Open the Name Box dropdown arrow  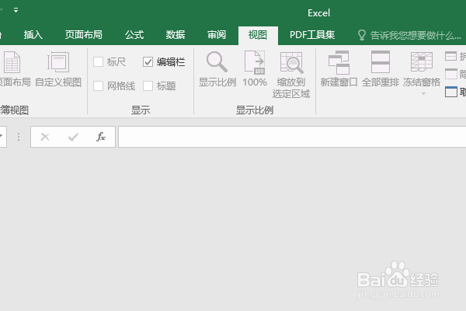coord(2,137)
